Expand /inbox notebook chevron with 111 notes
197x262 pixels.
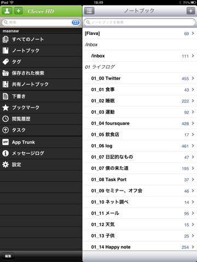coord(193,56)
